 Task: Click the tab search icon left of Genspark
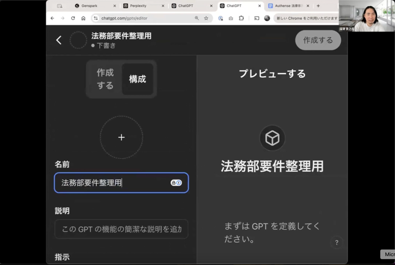60,6
